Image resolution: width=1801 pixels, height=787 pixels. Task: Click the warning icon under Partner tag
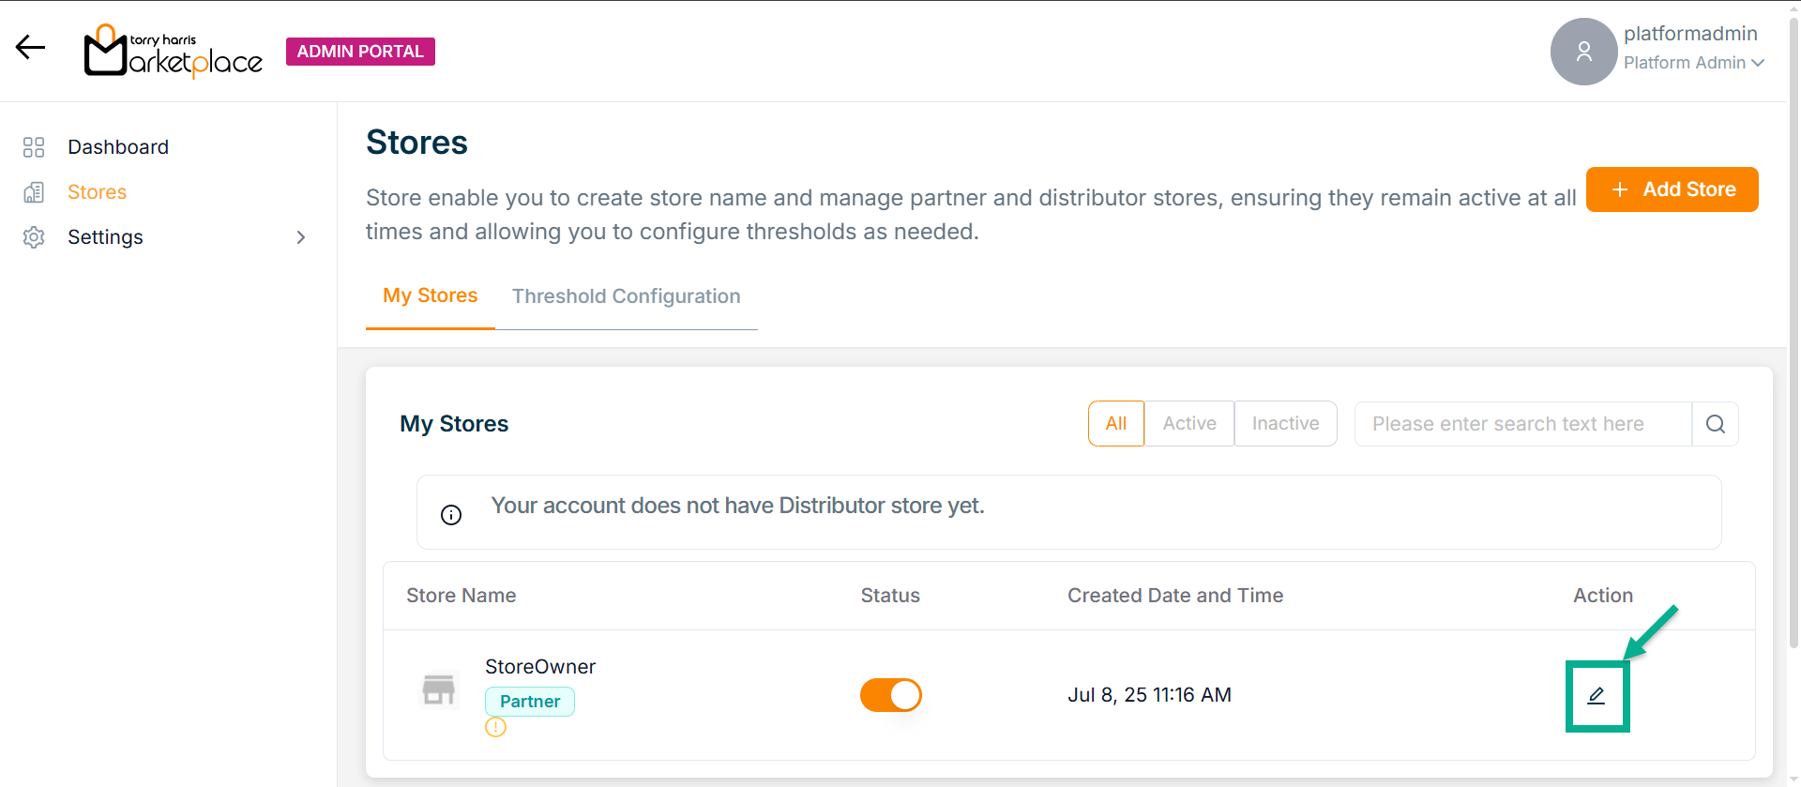pos(495,727)
